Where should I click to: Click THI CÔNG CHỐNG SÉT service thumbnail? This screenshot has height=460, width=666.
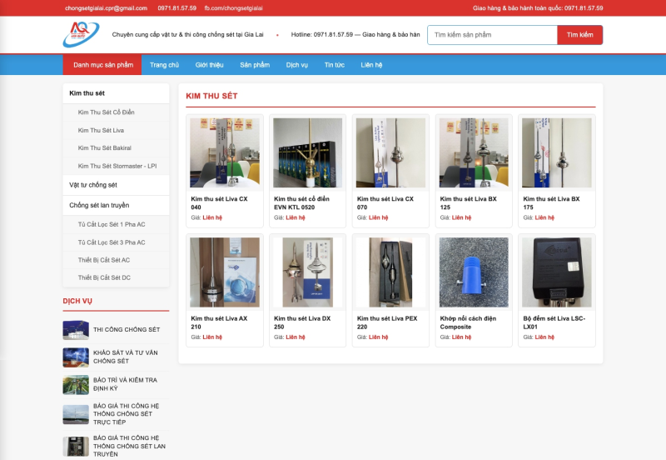pyautogui.click(x=76, y=330)
